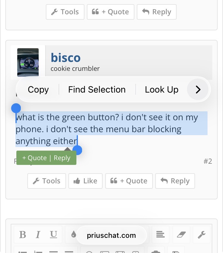Open Tools dropdown under bisco's post
Image resolution: width=223 pixels, height=253 pixels.
[x=47, y=181]
